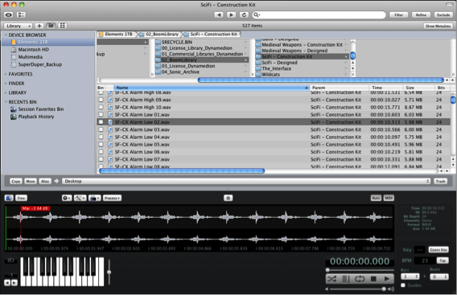This screenshot has height=295, width=457.
Task: Tick bin checkbox for SF-CK Alarm Low 03.wav
Action: point(101,129)
